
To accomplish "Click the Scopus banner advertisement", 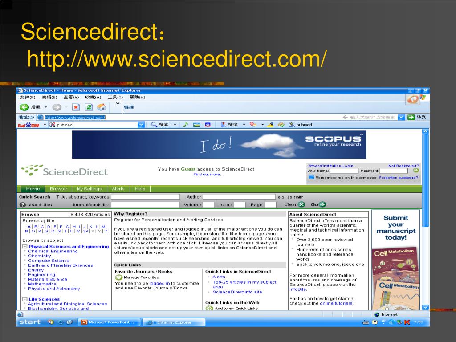I will [219, 145].
